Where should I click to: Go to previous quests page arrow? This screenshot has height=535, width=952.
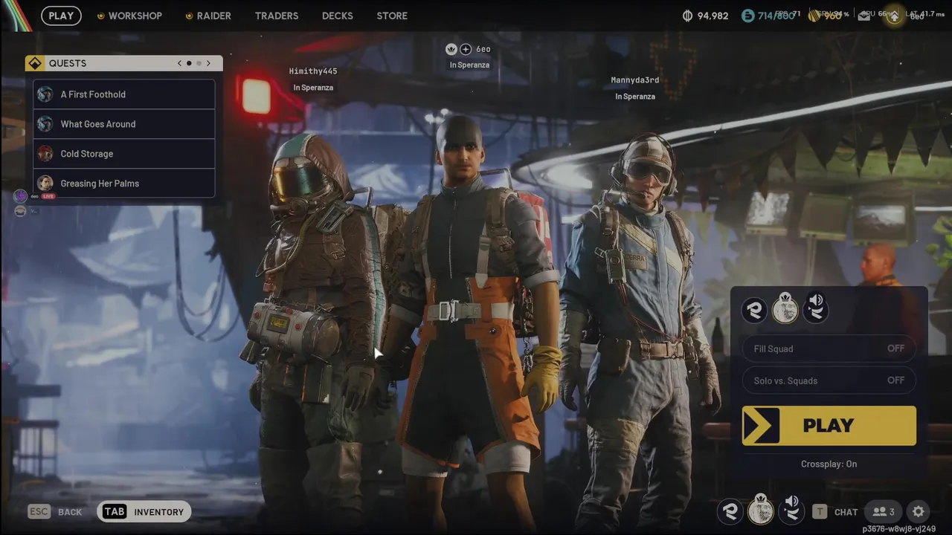[x=179, y=63]
